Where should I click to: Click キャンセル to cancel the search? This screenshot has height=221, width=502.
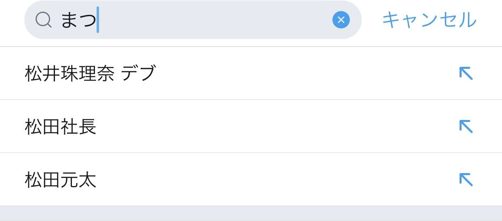(x=429, y=20)
